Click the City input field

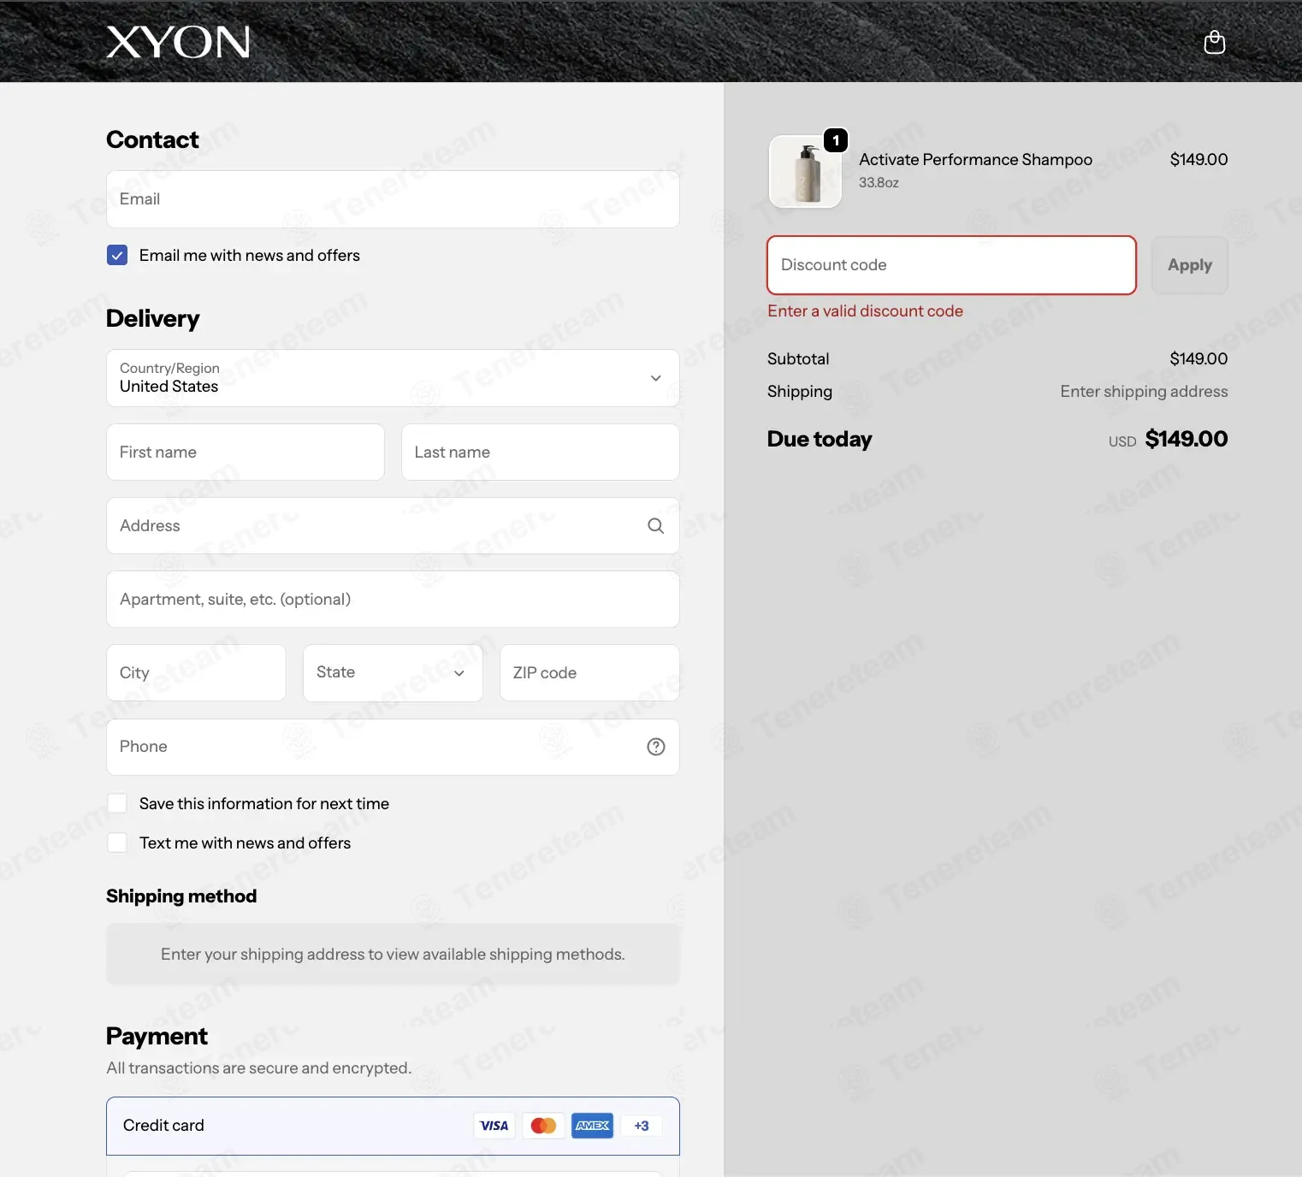[196, 673]
